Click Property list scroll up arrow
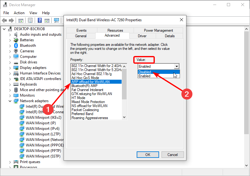250x176 pixels. (x=124, y=66)
